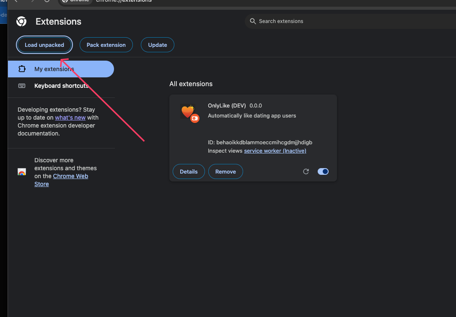This screenshot has height=317, width=456.
Task: Go to Keyboard shortcuts page
Action: click(x=61, y=86)
